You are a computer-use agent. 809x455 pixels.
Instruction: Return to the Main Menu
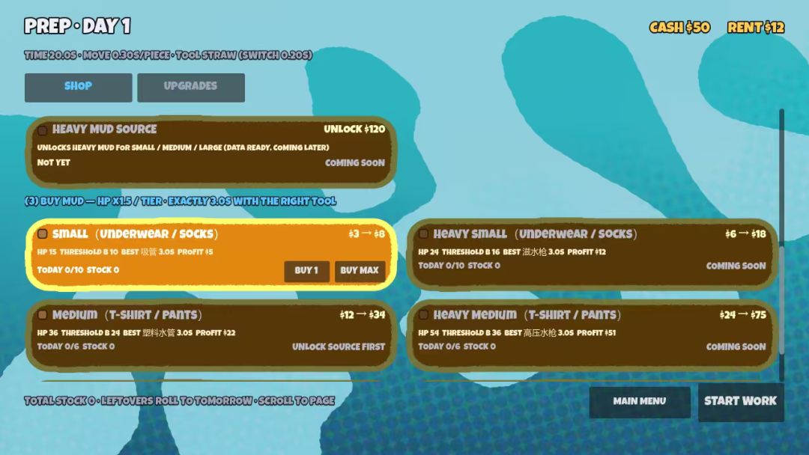[x=640, y=402]
